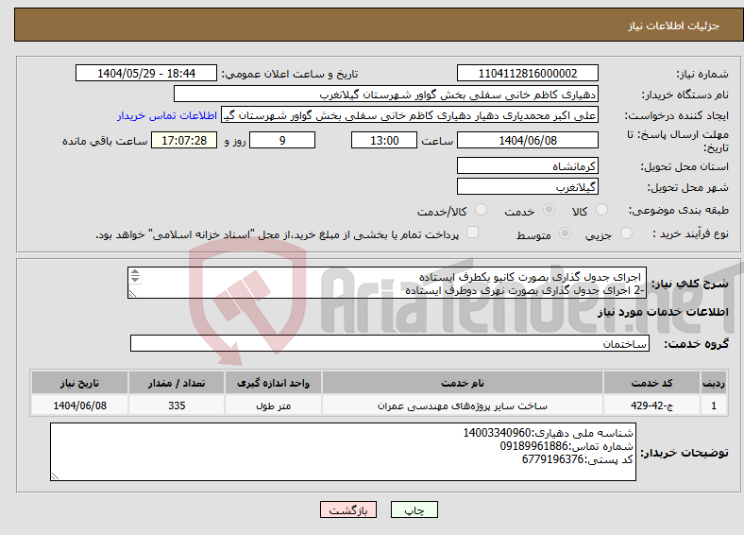Click the تعداد / مقدار column header
The image size is (744, 535).
pos(176,383)
